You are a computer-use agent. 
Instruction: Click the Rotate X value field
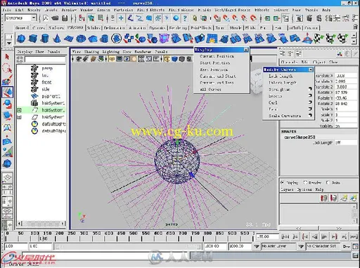(346, 93)
